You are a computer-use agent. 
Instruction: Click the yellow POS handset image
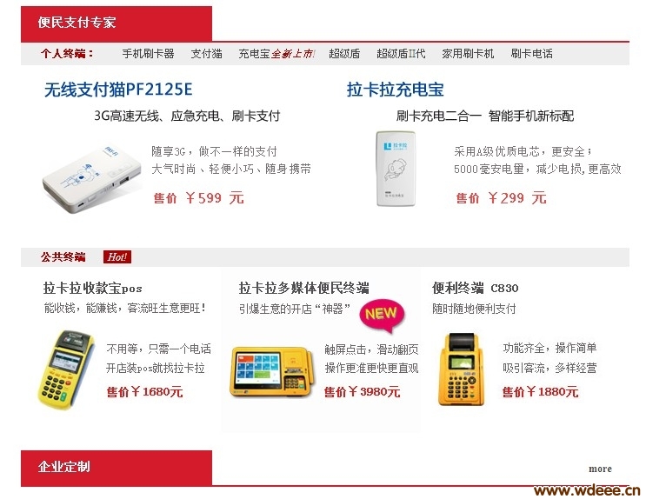(66, 369)
